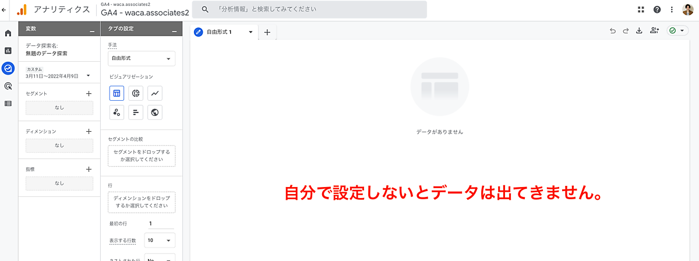Screen dimensions: 699x261
Task: Click the rows dimension drop zone
Action: click(142, 202)
